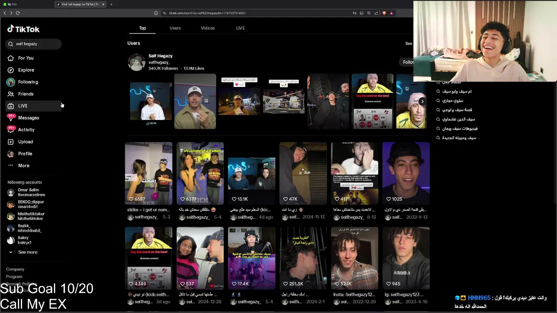Open video with 6687 likes

(x=148, y=173)
